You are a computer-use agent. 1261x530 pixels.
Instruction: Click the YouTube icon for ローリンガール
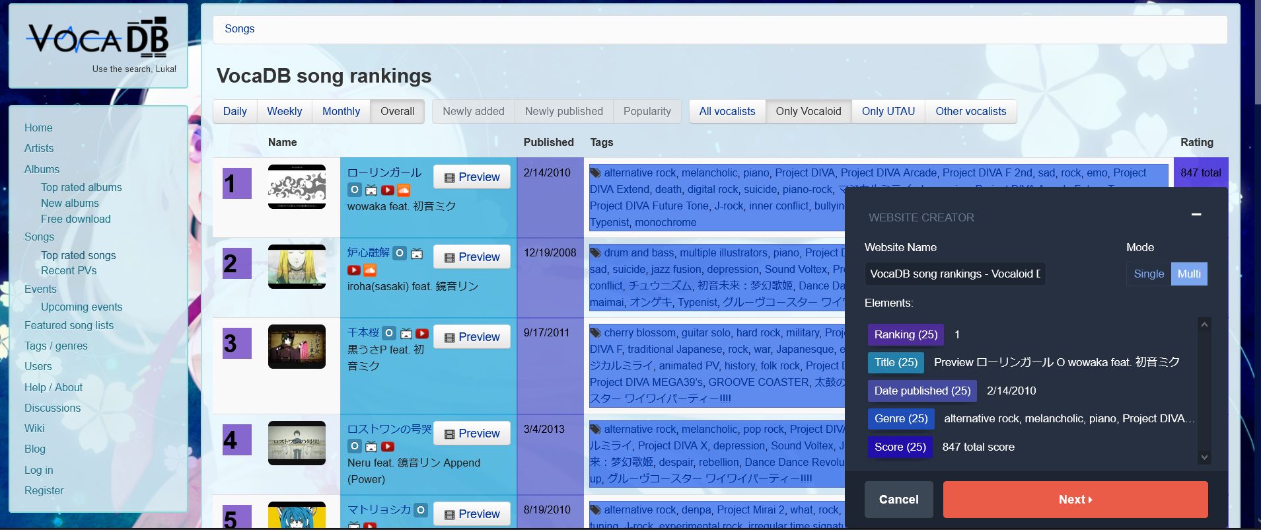[388, 190]
